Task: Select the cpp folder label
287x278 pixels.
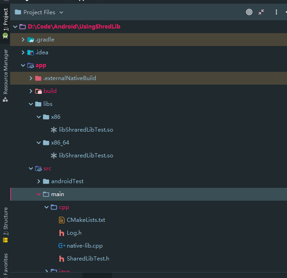Action: tap(64, 208)
